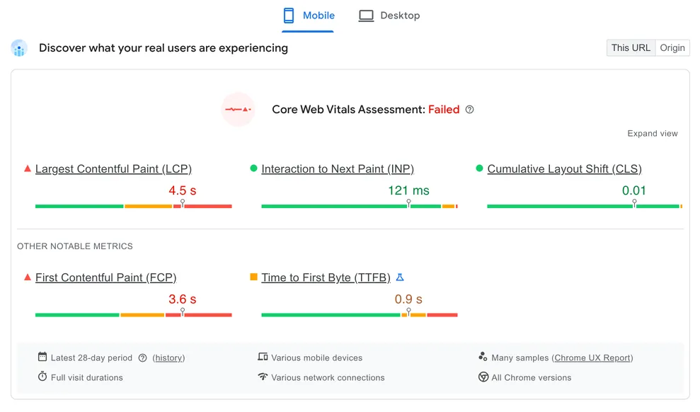The height and width of the screenshot is (412, 700).
Task: Click the green status dot beside INP
Action: [255, 168]
